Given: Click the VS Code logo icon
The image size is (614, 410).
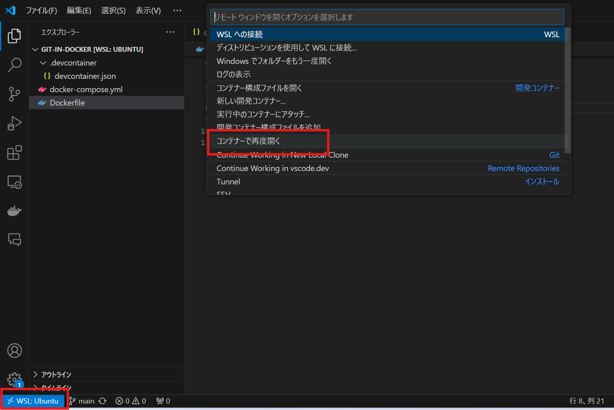Looking at the screenshot, I should tap(11, 10).
